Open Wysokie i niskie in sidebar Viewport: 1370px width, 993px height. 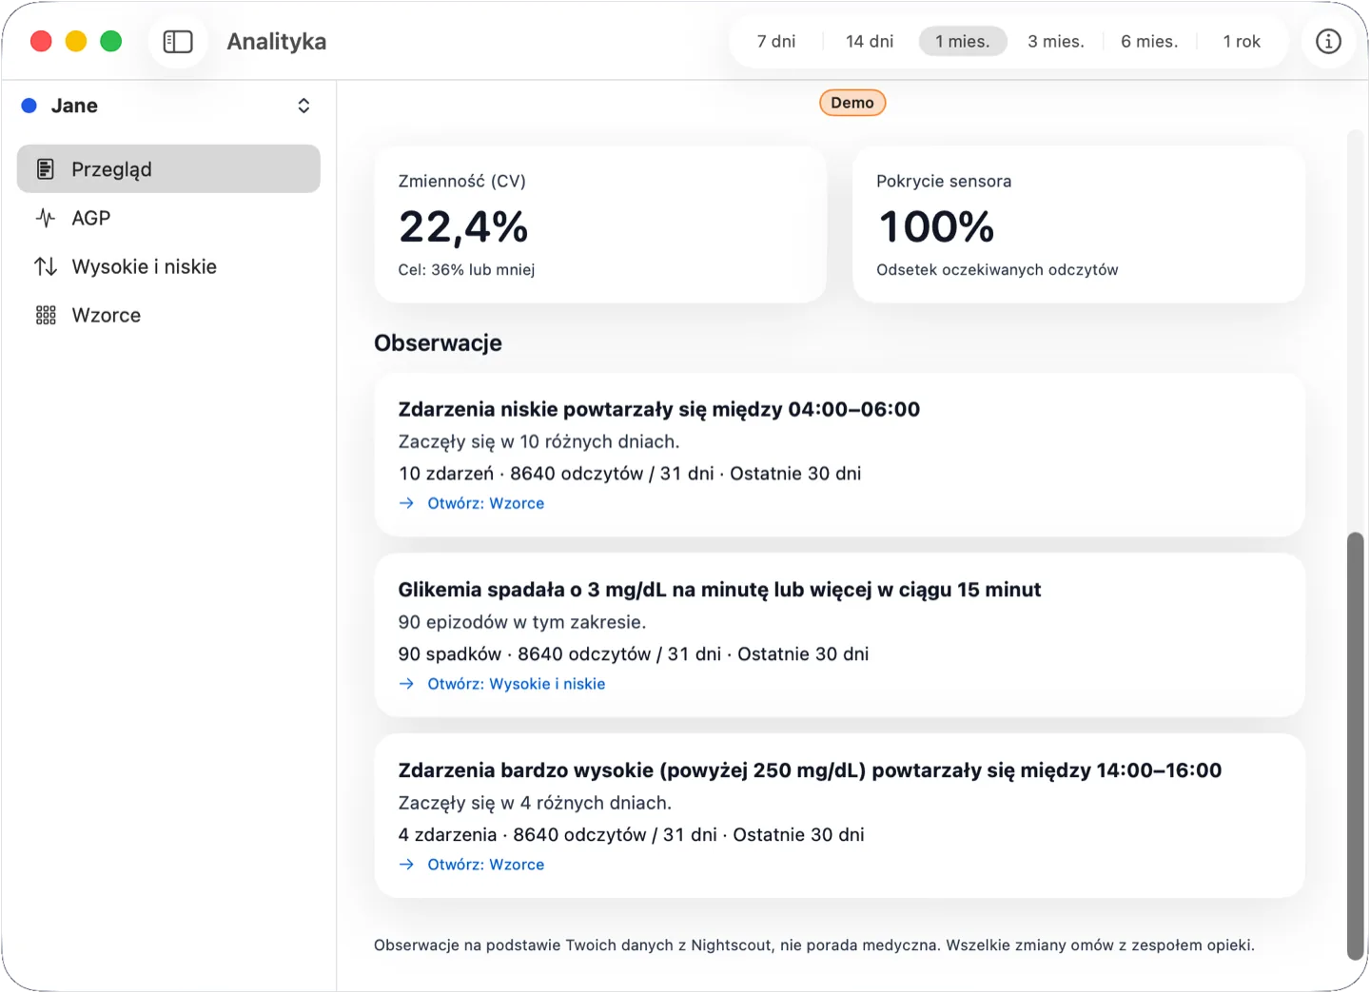coord(168,266)
